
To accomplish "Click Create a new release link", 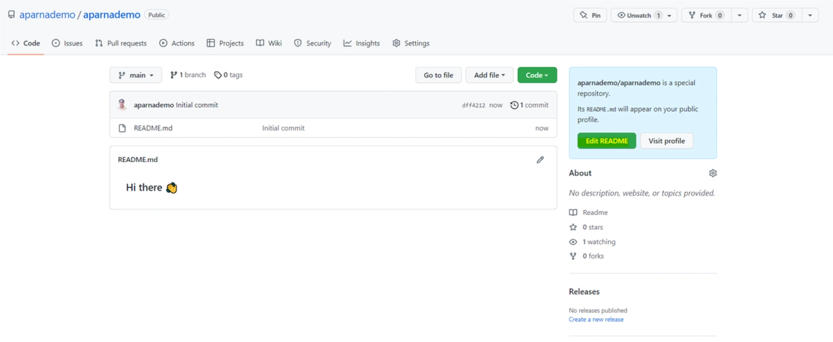I will click(596, 319).
